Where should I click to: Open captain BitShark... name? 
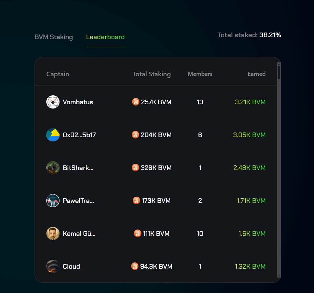(78, 168)
